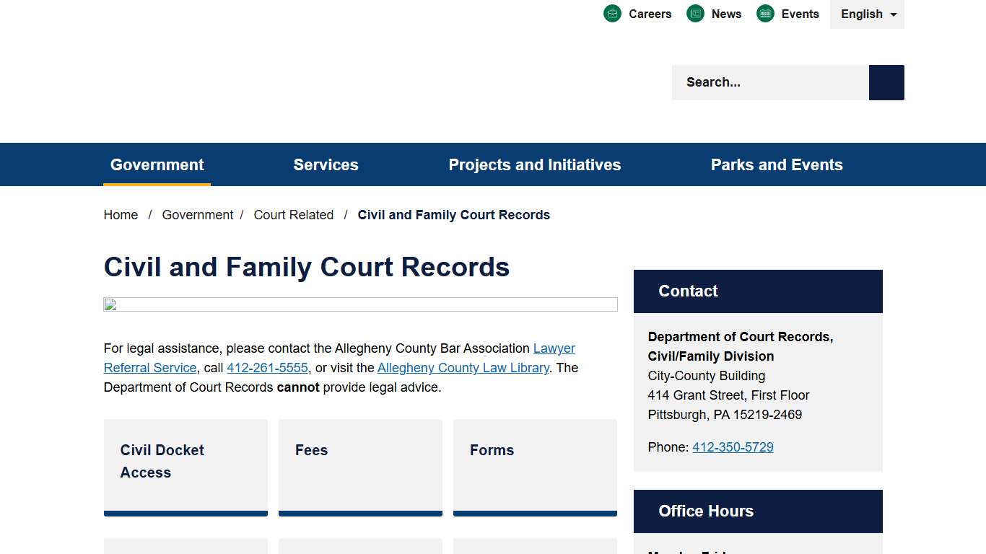Click the Careers briefcase icon
Viewport: 986px width, 554px height.
pos(612,13)
